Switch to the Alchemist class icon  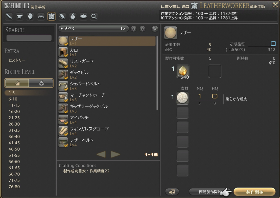tap(73, 16)
